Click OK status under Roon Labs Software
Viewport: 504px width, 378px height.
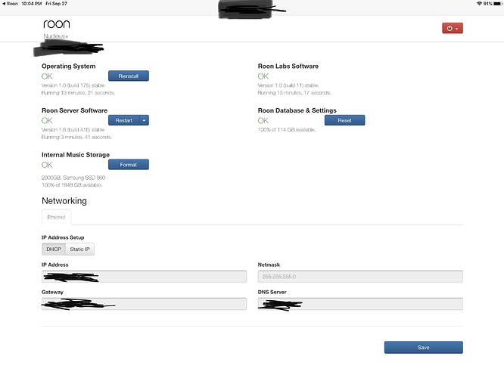click(263, 76)
